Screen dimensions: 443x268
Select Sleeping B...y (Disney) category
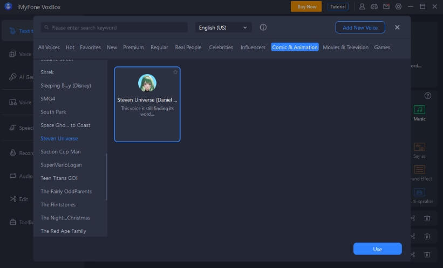click(65, 85)
